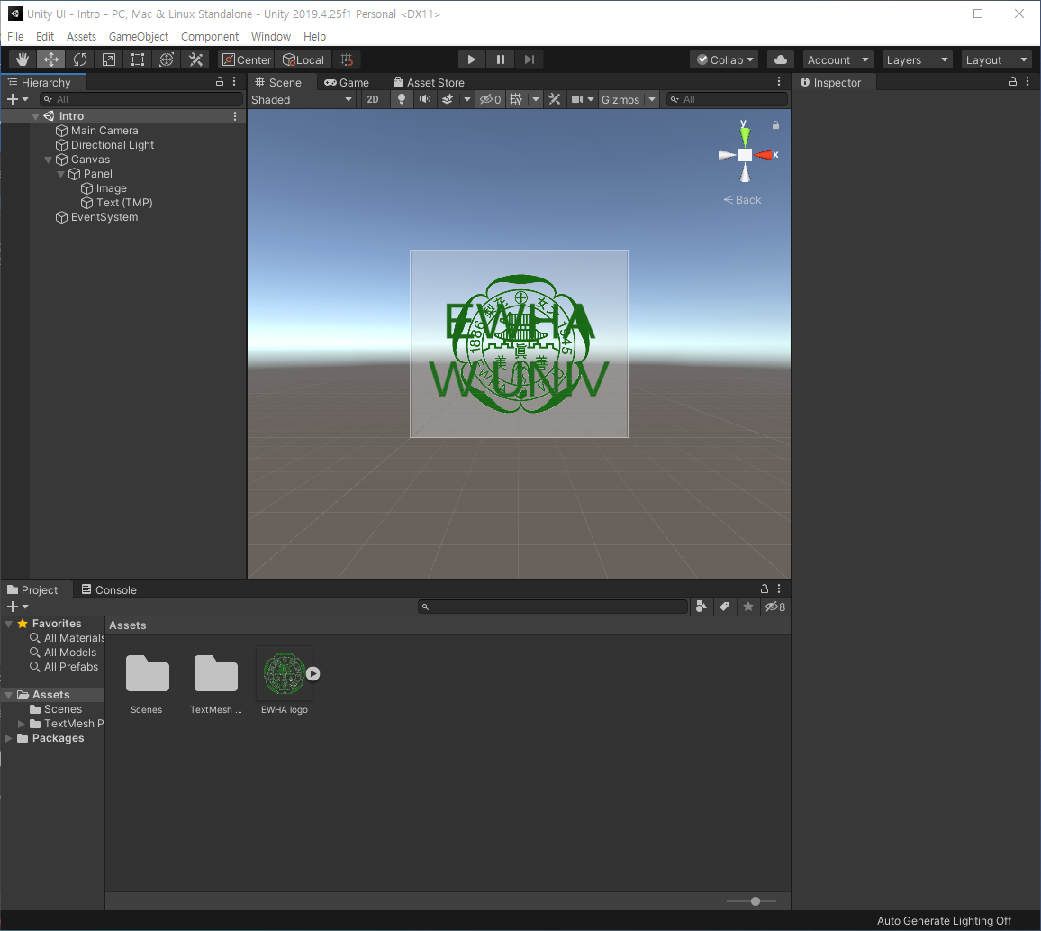
Task: Open scene camera settings
Action: click(583, 100)
